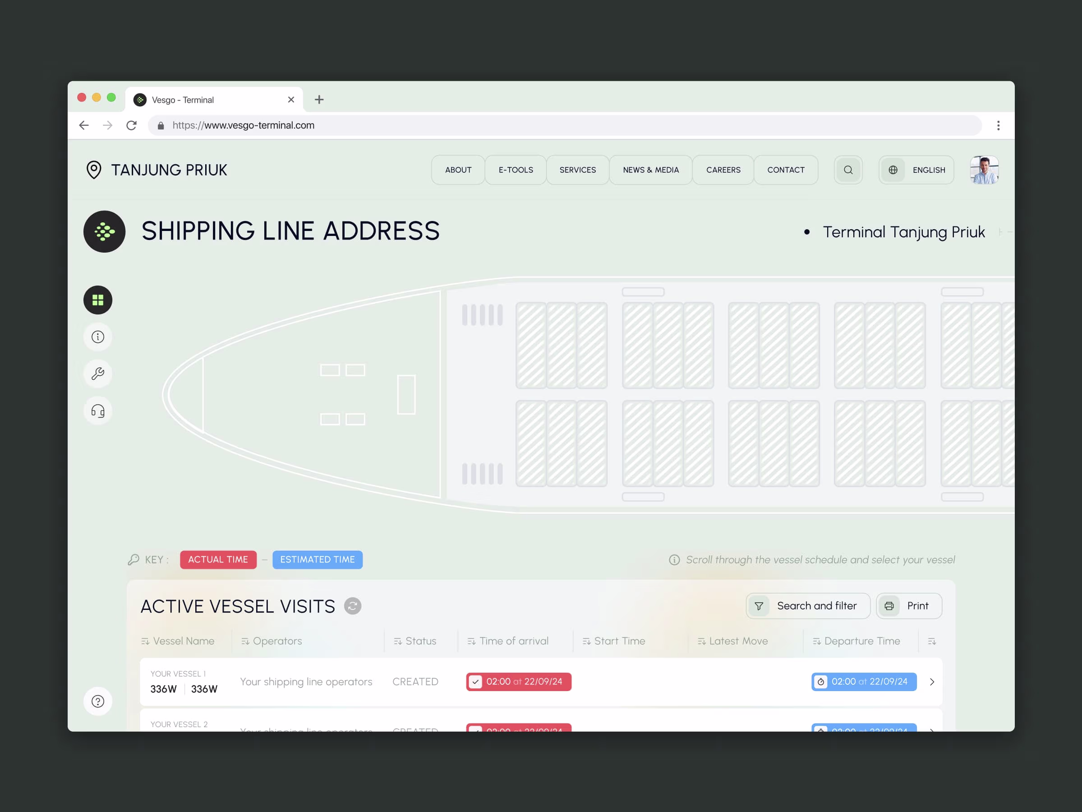
Task: Click the Tanjung Priuk location pin icon
Action: (x=93, y=170)
